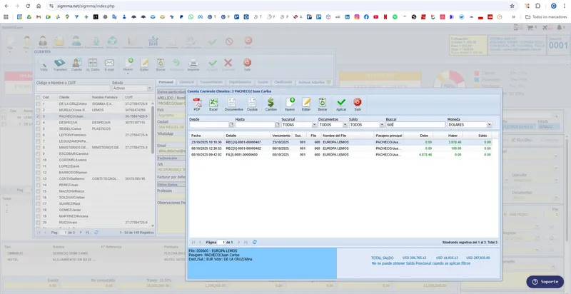Uncheck the PACHECO/Juan client checkbox

39,116
